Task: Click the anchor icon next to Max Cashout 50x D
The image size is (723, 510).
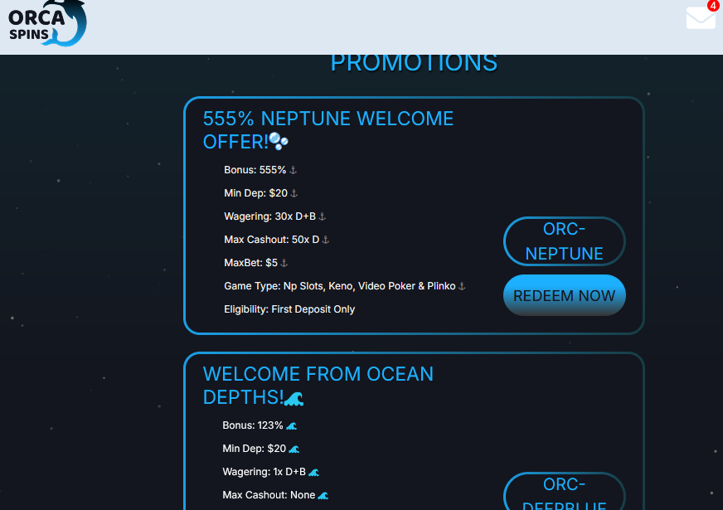Action: pos(326,240)
